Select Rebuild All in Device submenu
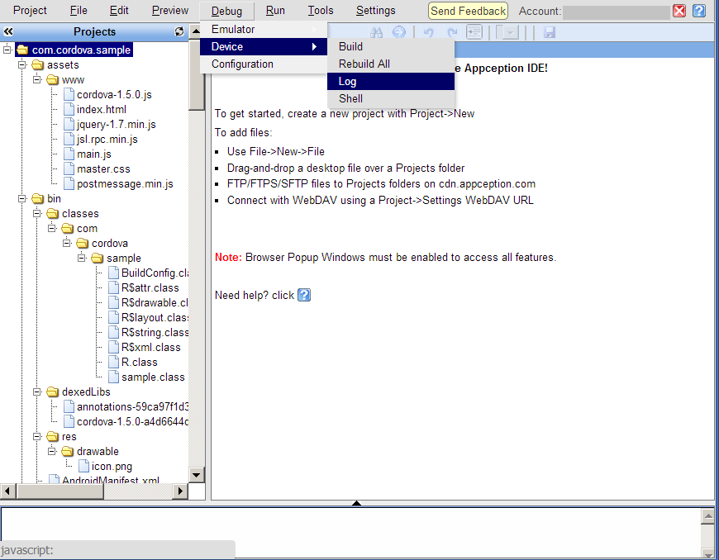This screenshot has height=560, width=719. 391,64
